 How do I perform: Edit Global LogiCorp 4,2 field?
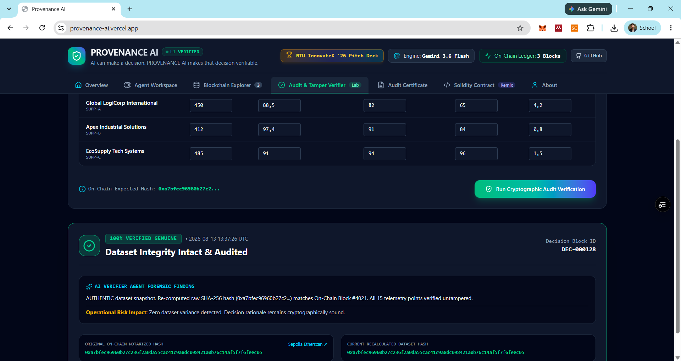click(x=550, y=105)
